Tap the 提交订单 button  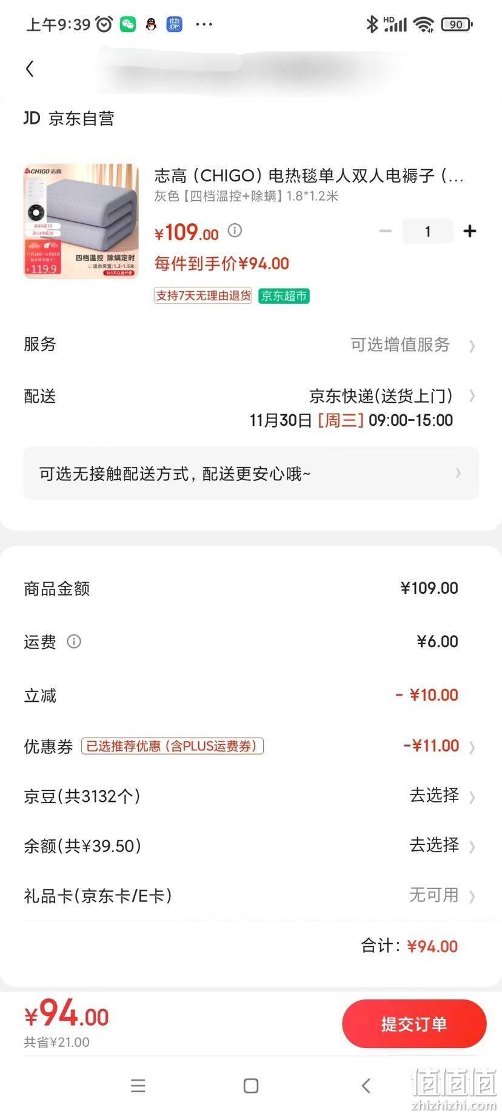414,1024
